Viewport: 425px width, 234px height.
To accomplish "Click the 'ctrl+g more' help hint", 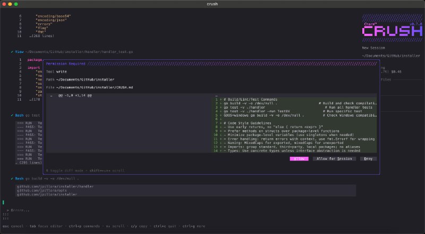I will (194, 226).
